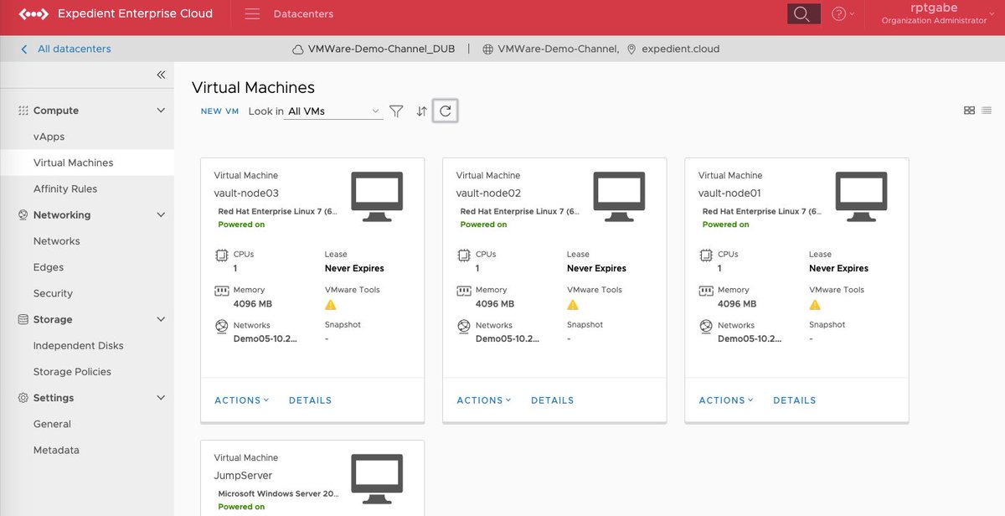1005x516 pixels.
Task: Switch to list view
Action: [987, 111]
